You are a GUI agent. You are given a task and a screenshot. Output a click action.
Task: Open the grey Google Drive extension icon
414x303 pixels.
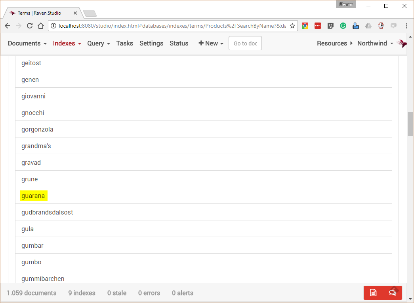(368, 26)
